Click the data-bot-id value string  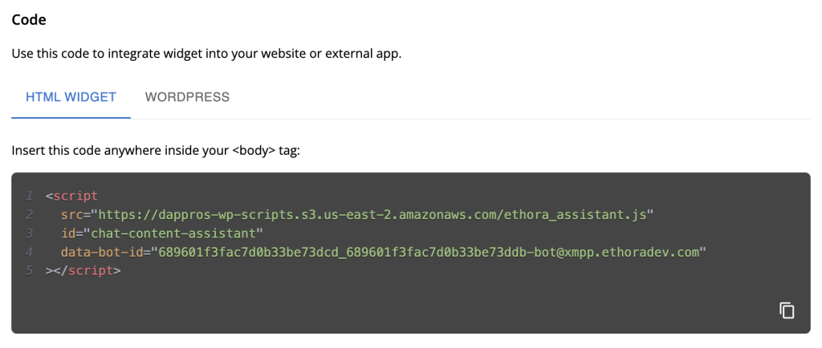[429, 253]
